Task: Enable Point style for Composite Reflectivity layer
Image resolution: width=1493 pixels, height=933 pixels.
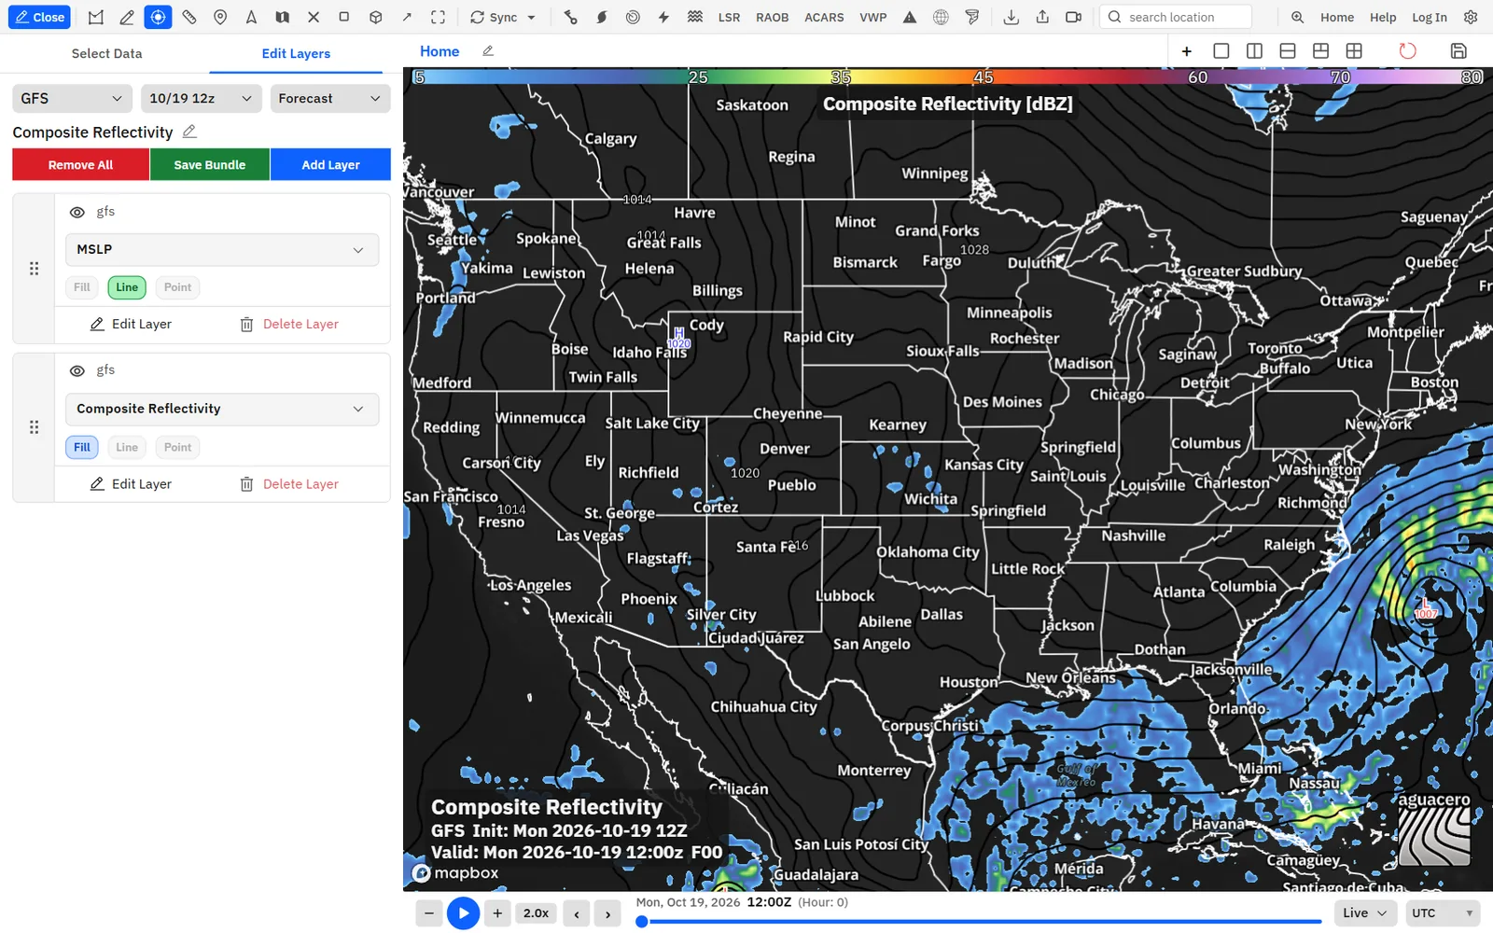Action: [x=177, y=448]
